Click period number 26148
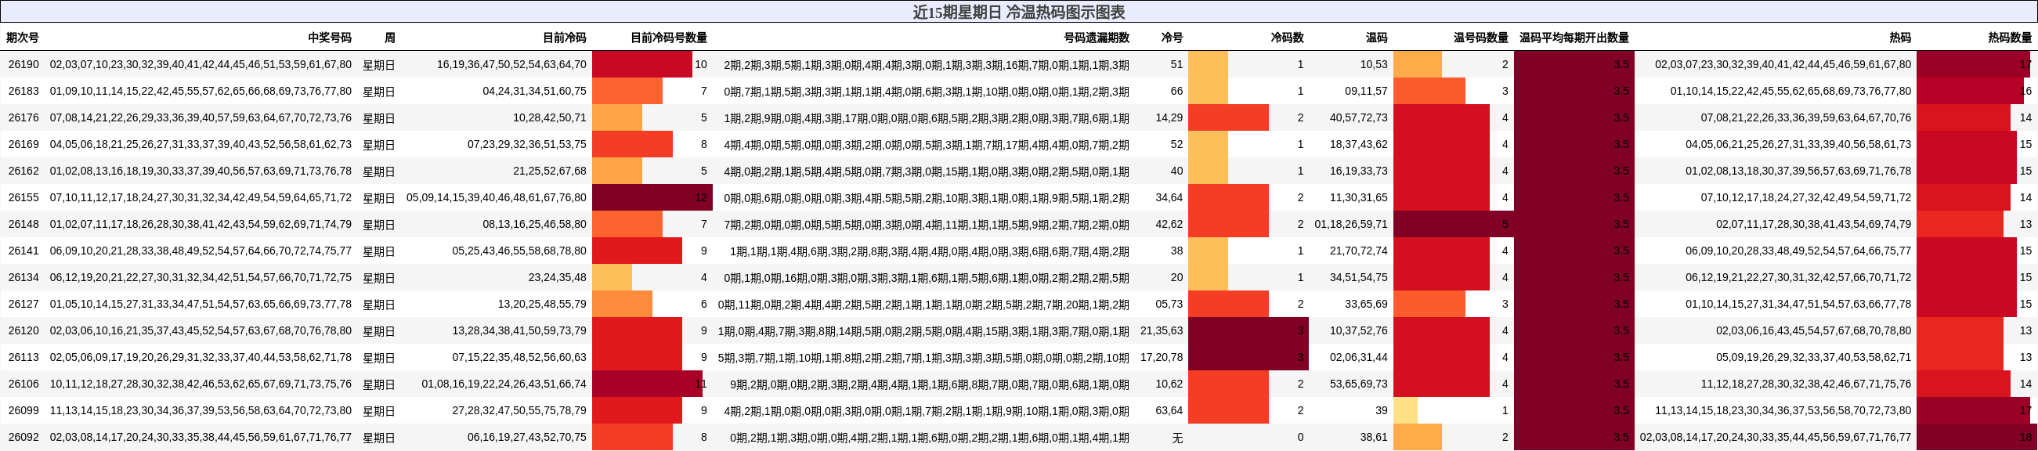 tap(23, 224)
